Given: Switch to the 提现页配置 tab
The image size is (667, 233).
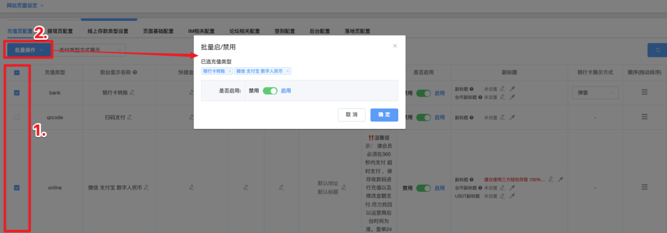Looking at the screenshot, I should [60, 31].
